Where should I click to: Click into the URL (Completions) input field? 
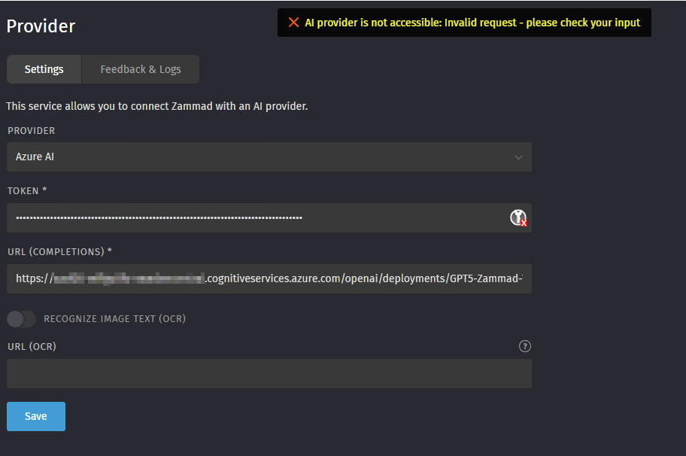coord(269,278)
